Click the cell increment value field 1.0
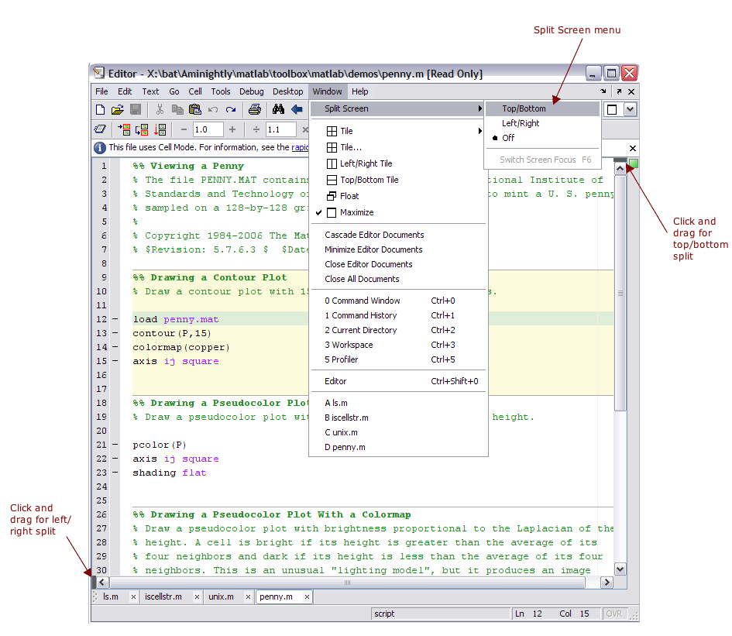Image resolution: width=732 pixels, height=636 pixels. (x=208, y=130)
